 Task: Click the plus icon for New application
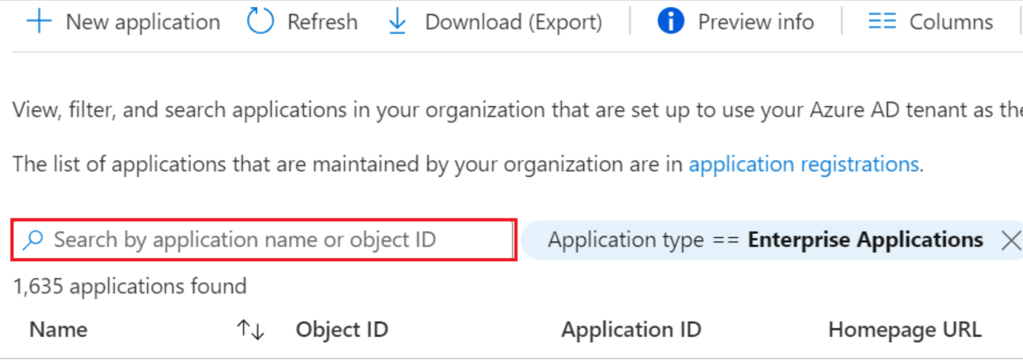coord(38,22)
